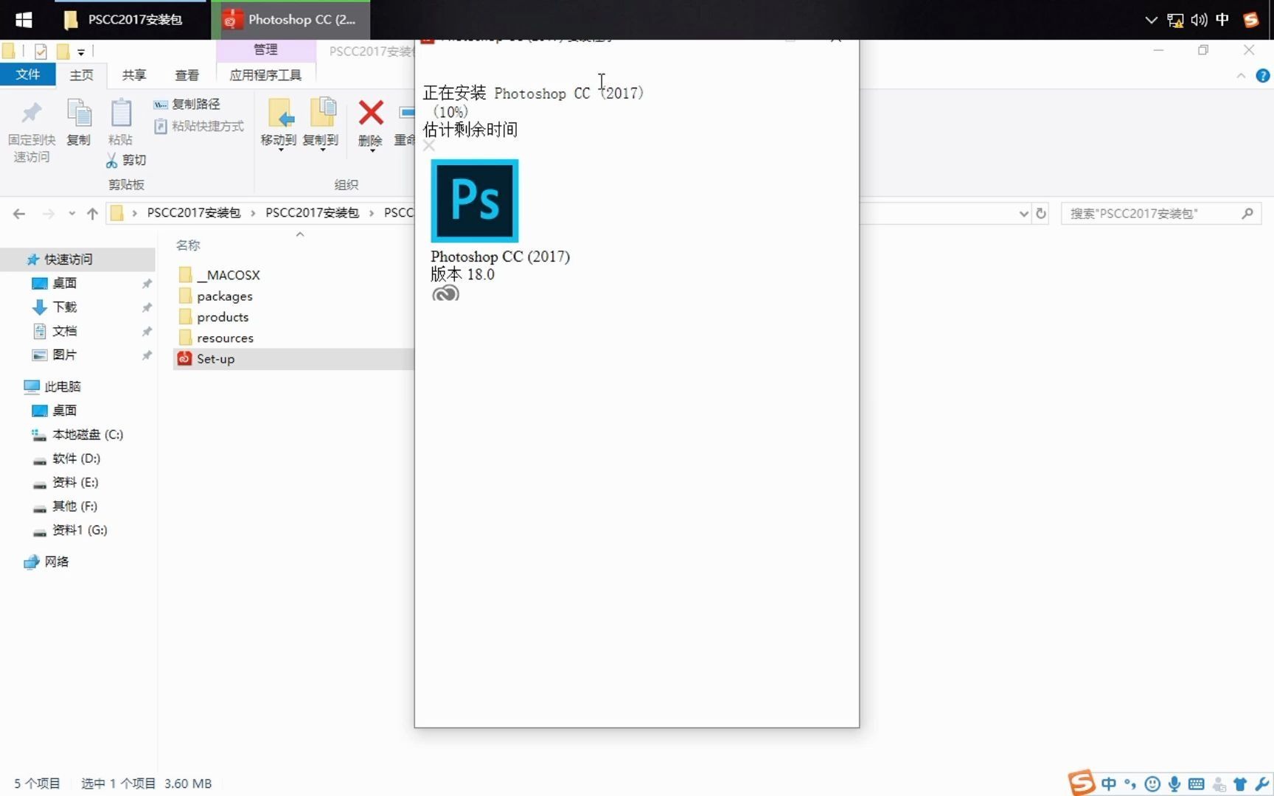Toggle the 中 input language indicator
The image size is (1274, 796).
click(x=1222, y=20)
